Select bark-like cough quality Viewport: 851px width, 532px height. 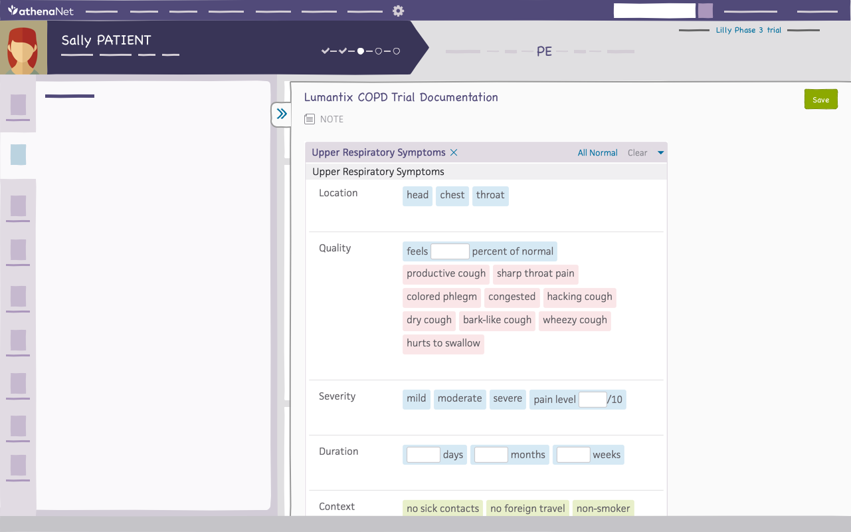tap(497, 321)
